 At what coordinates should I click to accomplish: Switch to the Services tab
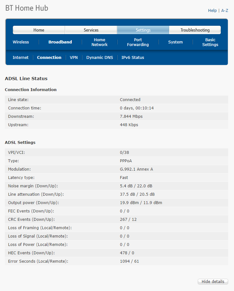point(91,30)
